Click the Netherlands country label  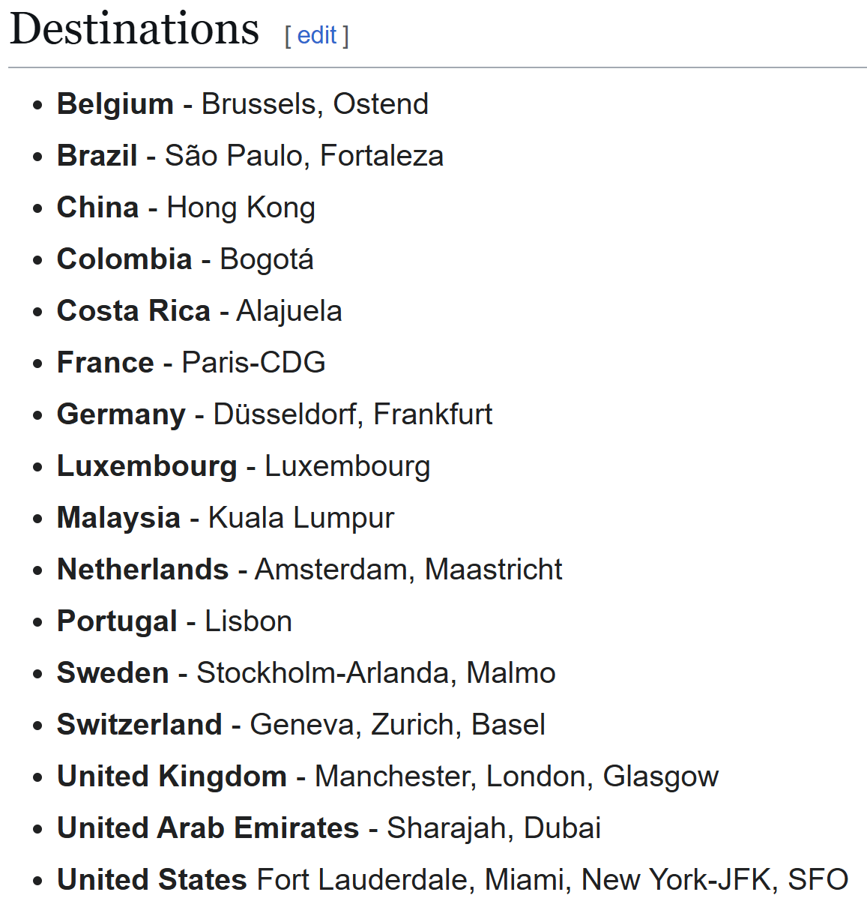pyautogui.click(x=143, y=570)
